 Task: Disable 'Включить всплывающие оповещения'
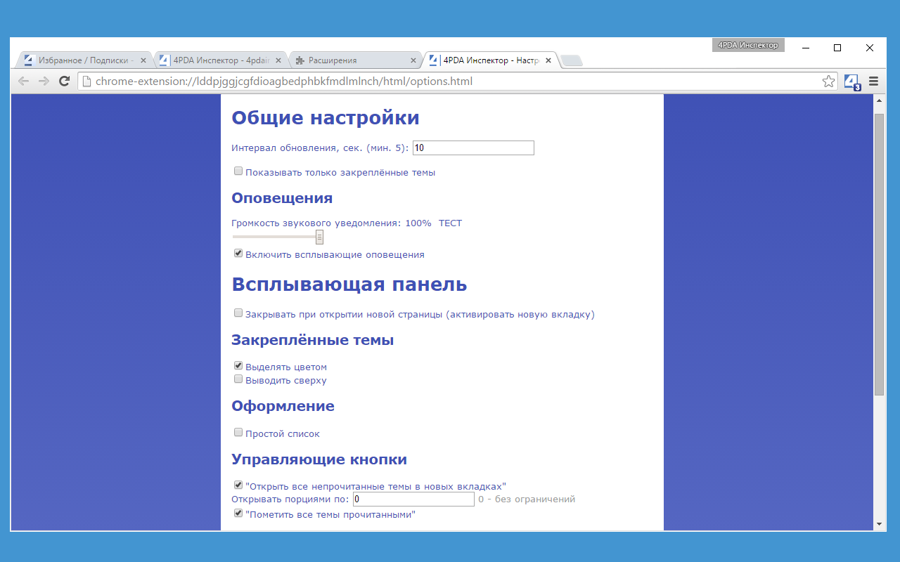[x=238, y=253]
